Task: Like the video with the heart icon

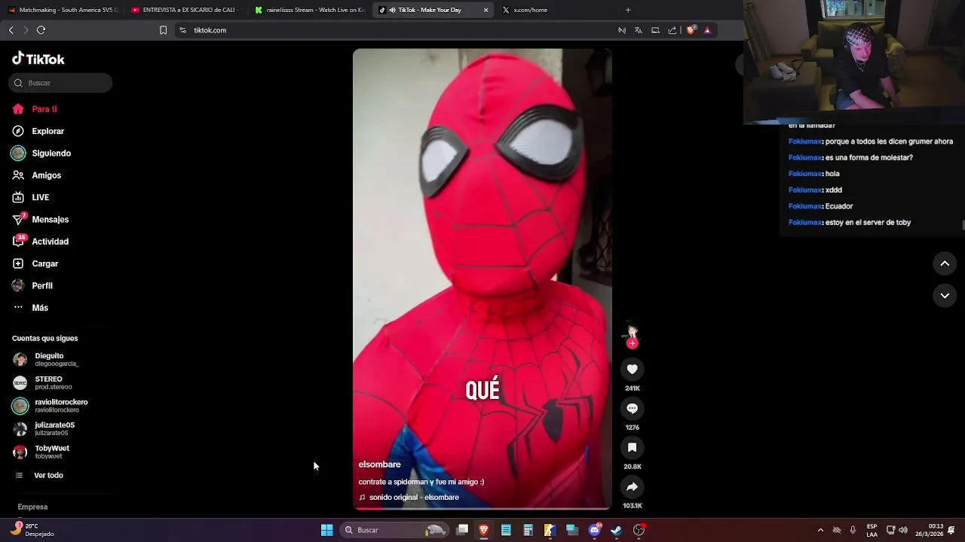Action: pos(632,369)
